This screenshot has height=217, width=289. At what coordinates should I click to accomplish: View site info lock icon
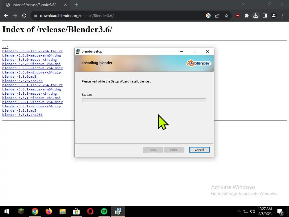36,16
